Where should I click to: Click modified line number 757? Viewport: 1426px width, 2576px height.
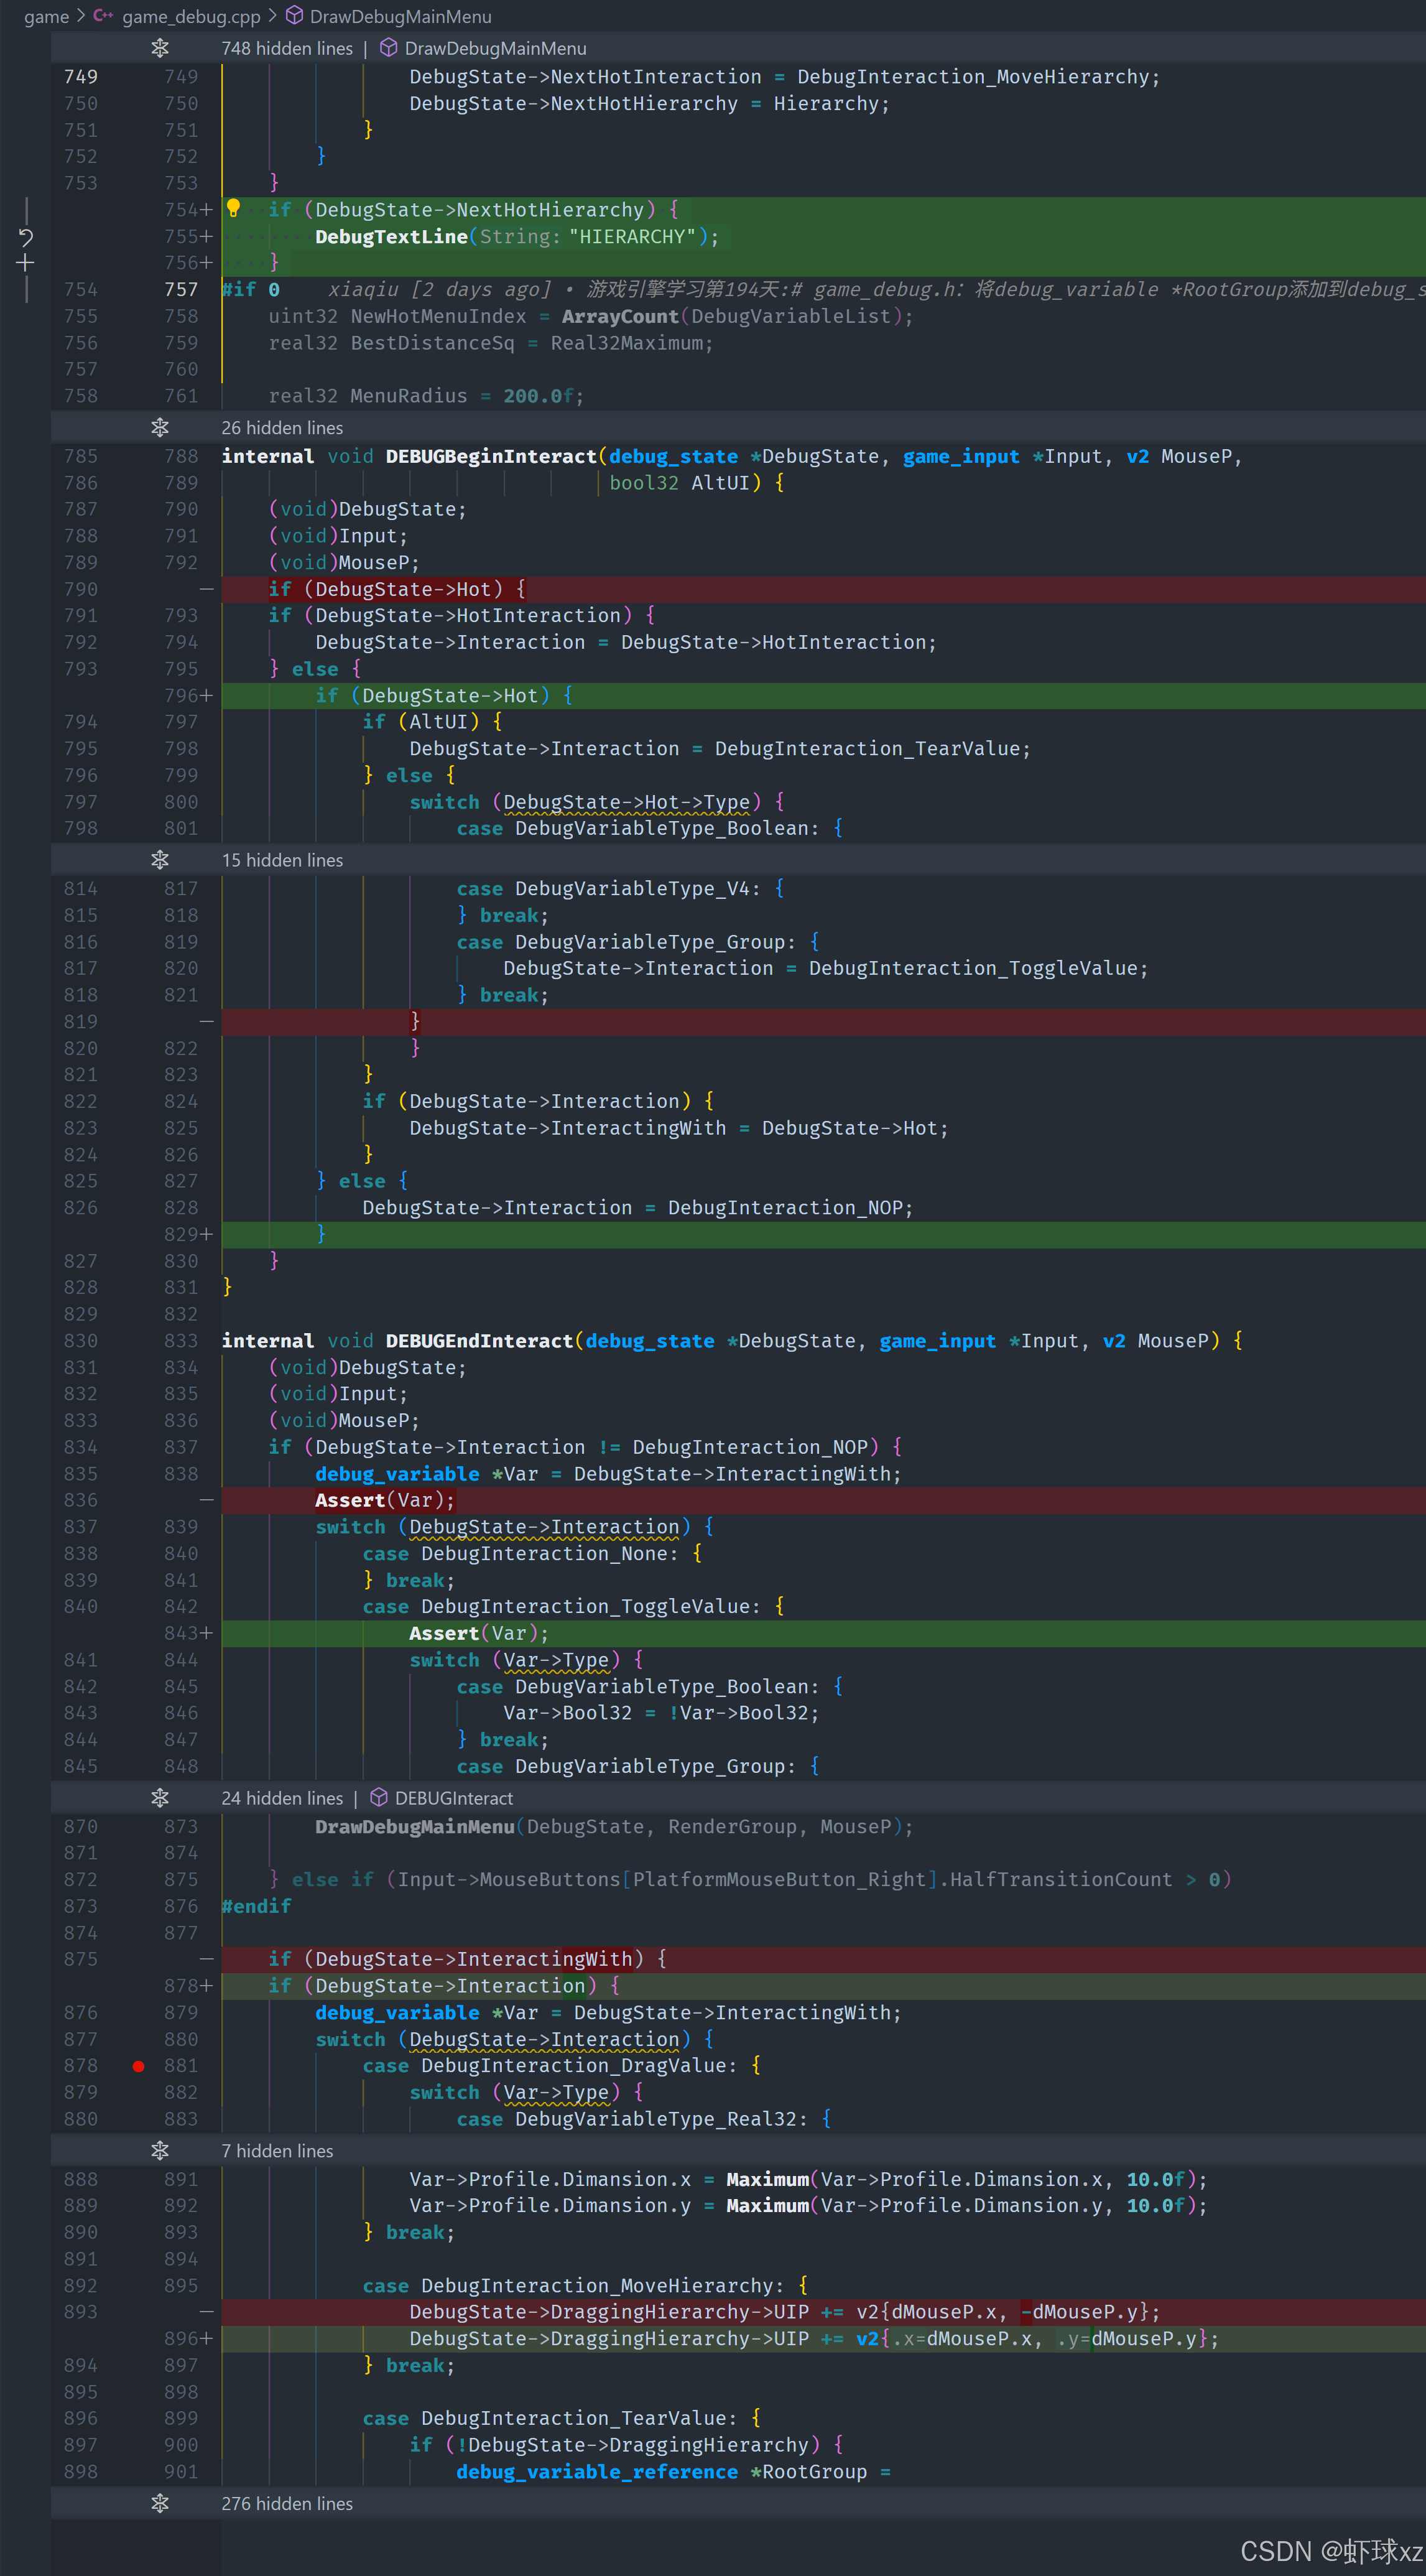181,290
